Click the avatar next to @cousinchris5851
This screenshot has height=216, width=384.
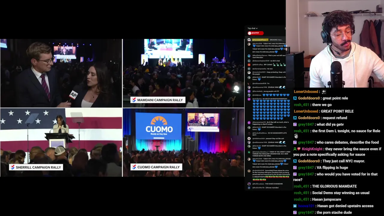(x=249, y=72)
